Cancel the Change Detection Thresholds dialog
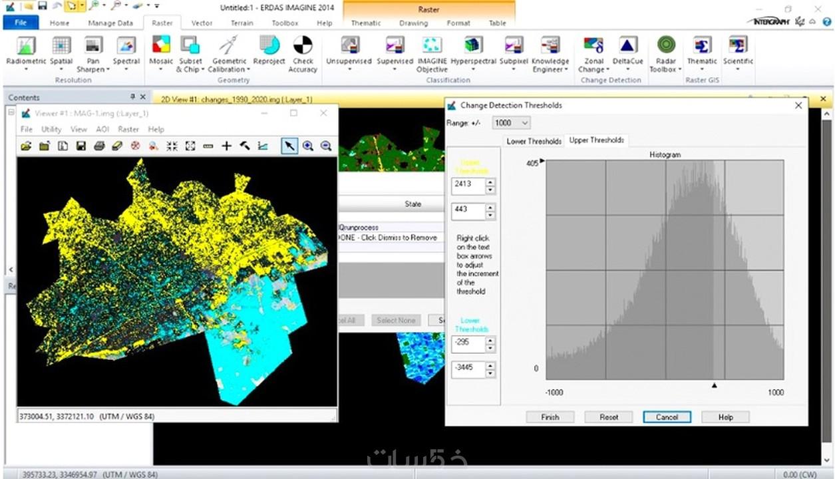The height and width of the screenshot is (479, 835). click(x=667, y=417)
